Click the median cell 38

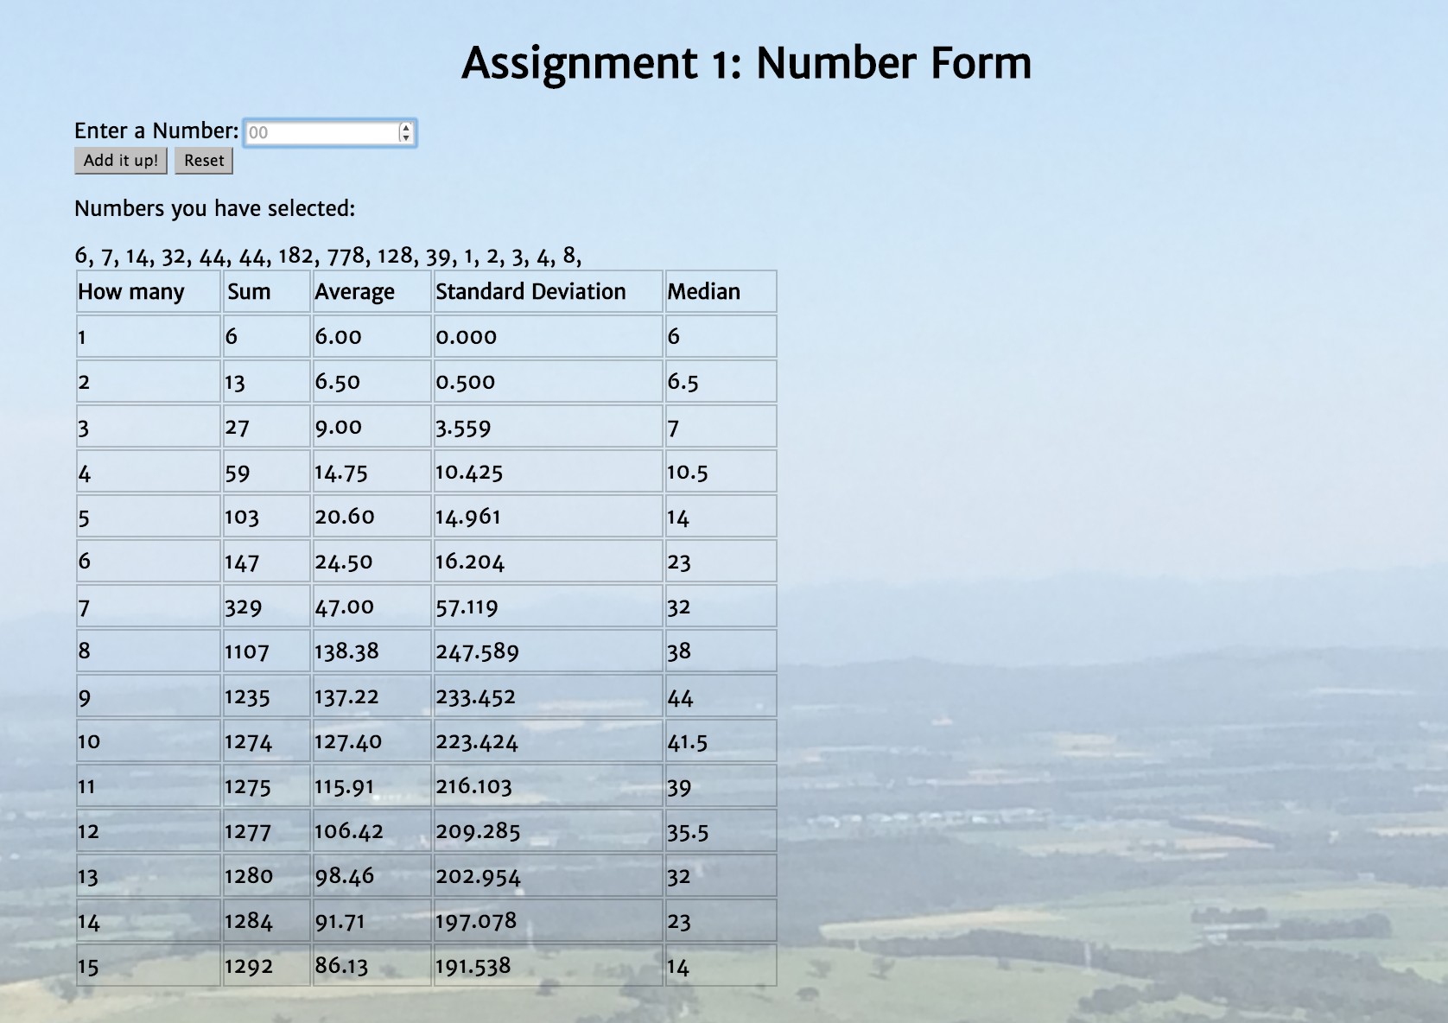pos(721,651)
